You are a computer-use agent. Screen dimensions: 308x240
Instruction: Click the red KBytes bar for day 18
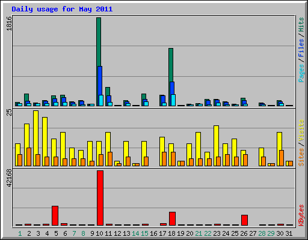click(x=172, y=218)
